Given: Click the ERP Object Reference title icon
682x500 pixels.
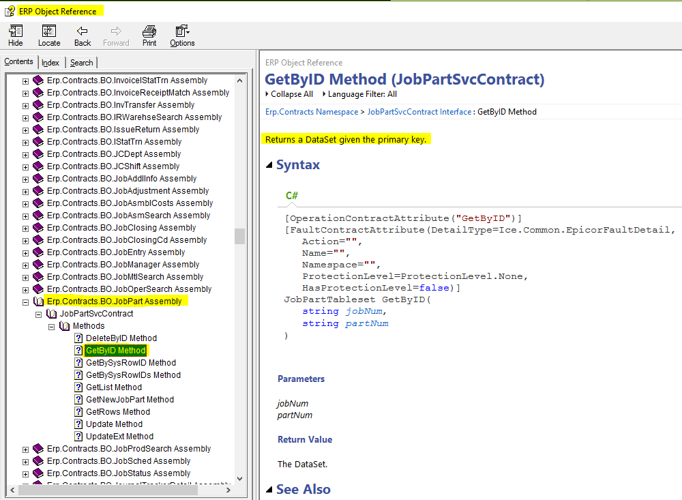Looking at the screenshot, I should [10, 12].
